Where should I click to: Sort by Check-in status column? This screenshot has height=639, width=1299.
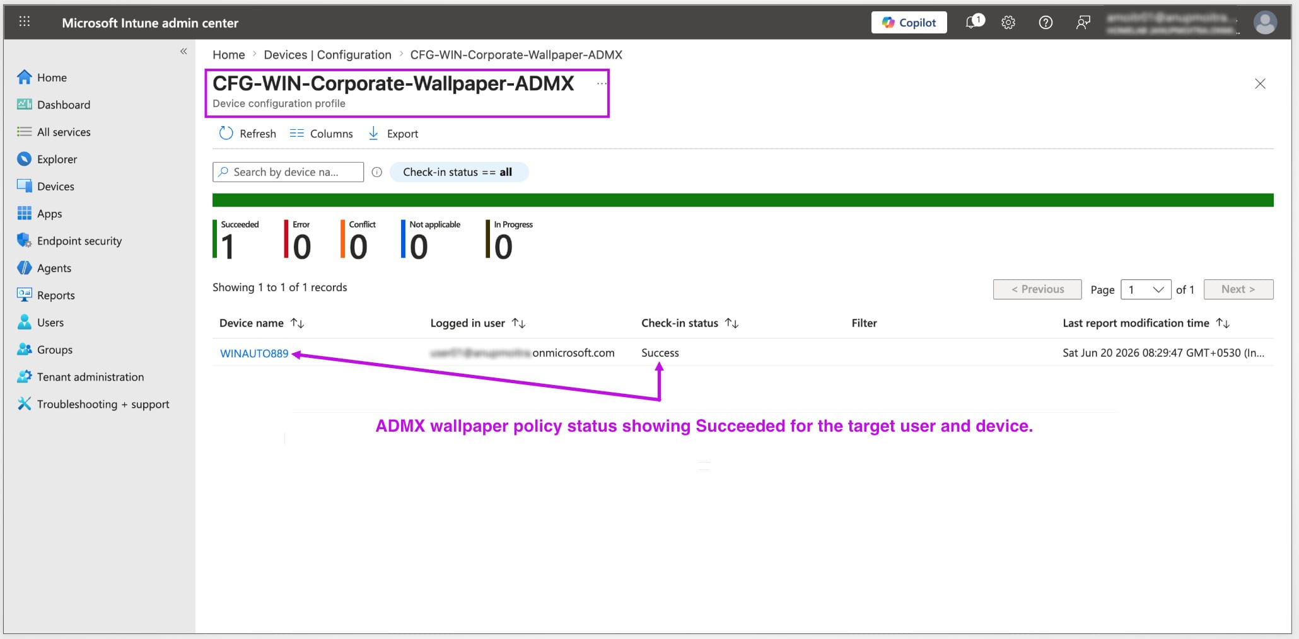click(x=690, y=323)
